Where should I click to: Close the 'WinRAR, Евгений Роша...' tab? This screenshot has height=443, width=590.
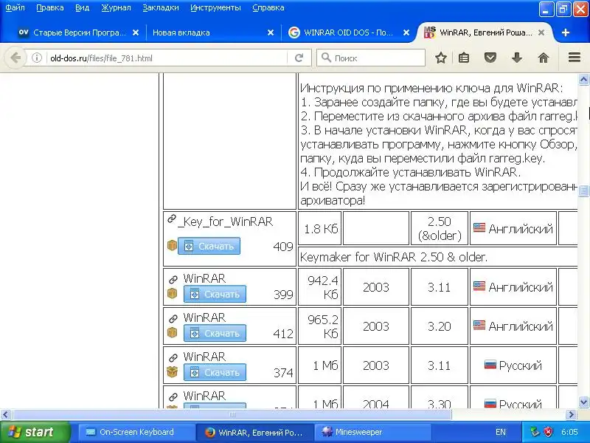coord(541,32)
